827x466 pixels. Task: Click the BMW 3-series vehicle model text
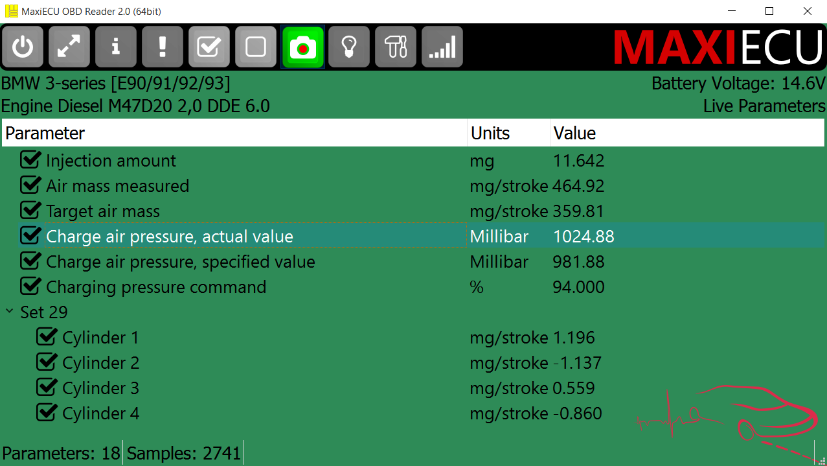(x=116, y=84)
